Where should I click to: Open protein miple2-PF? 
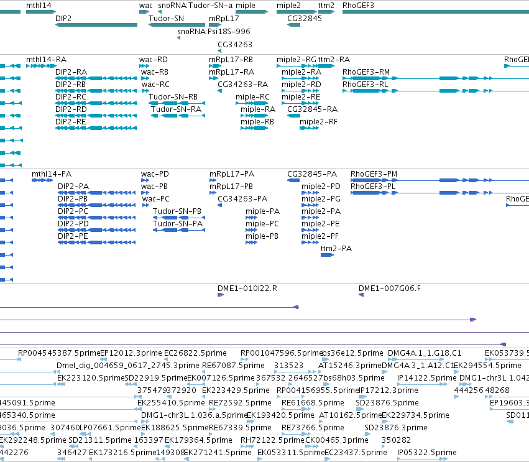click(310, 243)
